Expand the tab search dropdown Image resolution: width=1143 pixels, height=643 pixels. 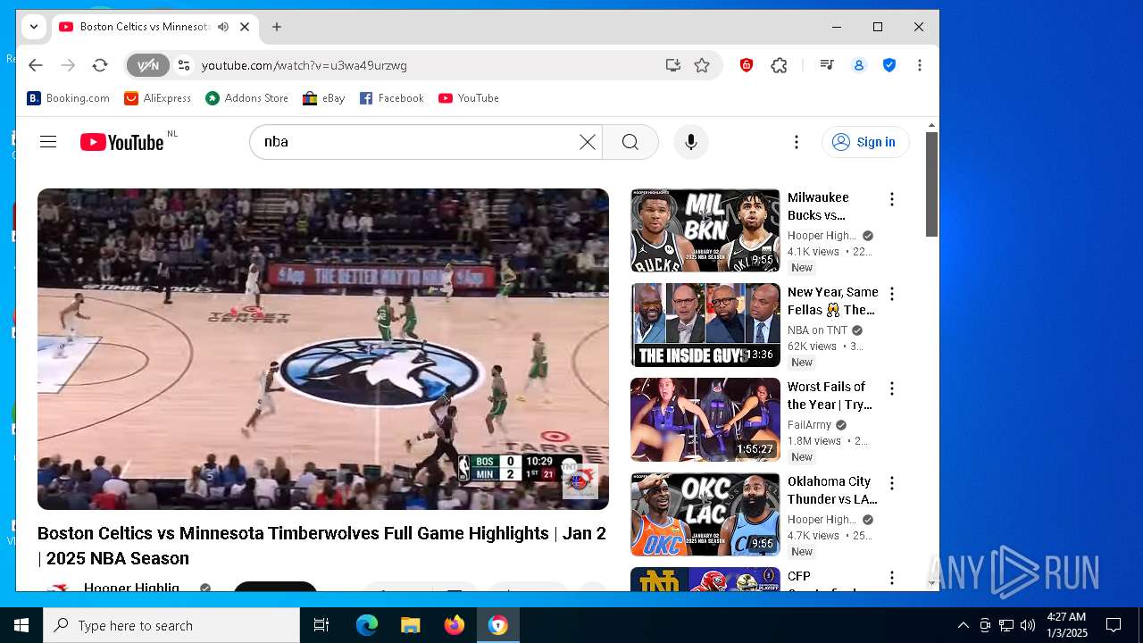[x=34, y=27]
